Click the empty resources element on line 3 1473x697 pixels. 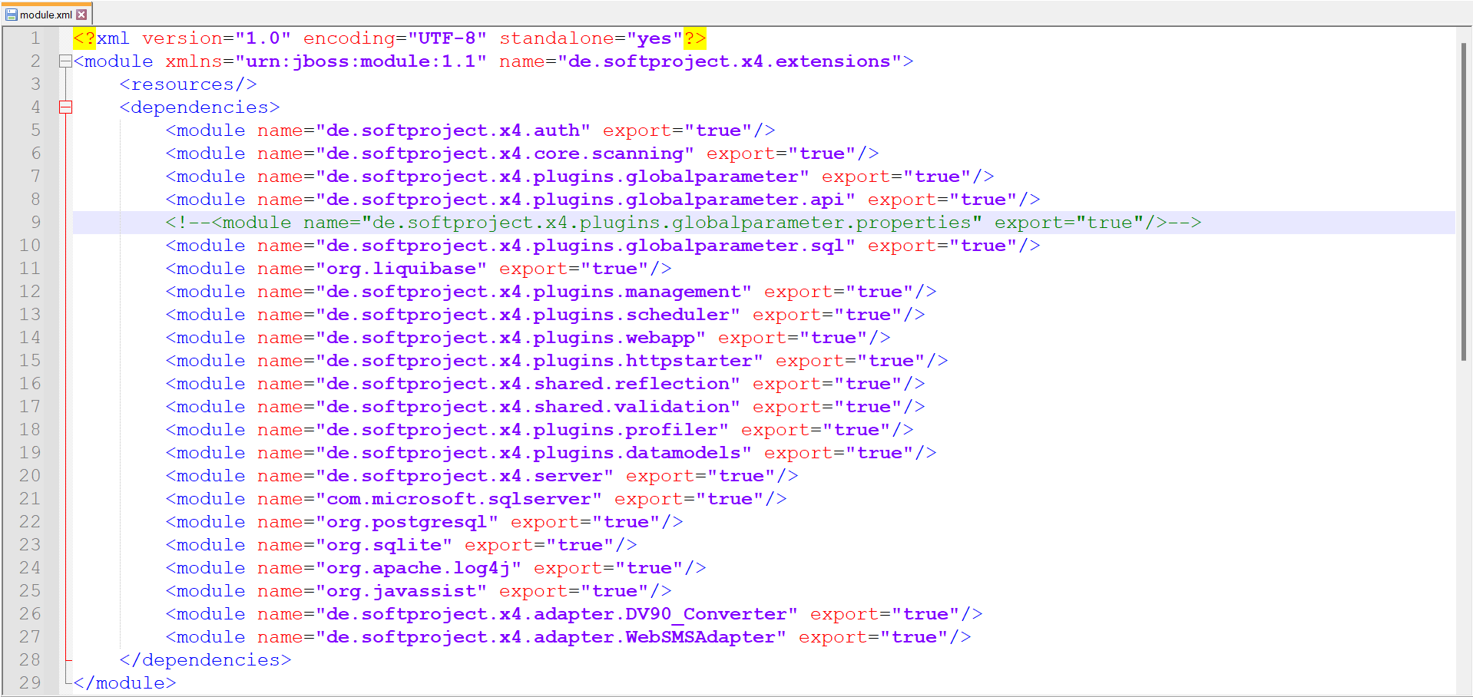(187, 84)
